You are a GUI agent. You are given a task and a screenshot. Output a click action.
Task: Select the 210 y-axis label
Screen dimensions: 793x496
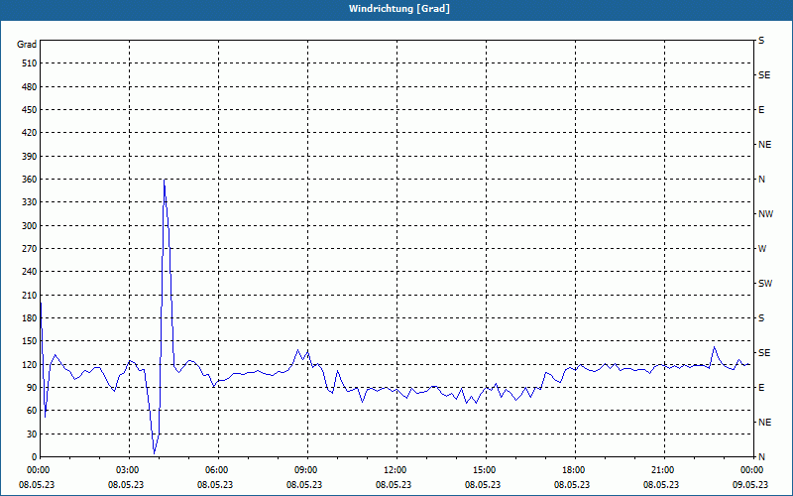pos(30,295)
